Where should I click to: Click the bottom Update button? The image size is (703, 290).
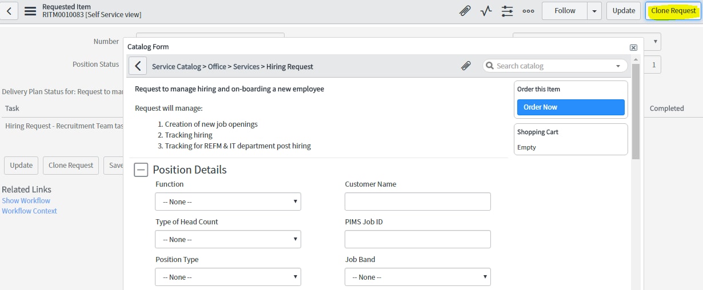tap(21, 166)
